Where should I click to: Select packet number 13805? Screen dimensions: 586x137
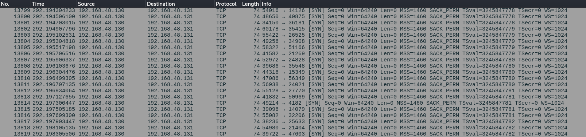pyautogui.click(x=293, y=48)
